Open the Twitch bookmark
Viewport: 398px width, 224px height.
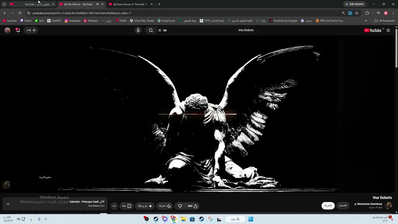(x=26, y=21)
